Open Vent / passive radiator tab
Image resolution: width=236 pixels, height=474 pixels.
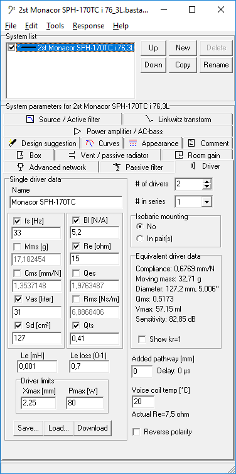(x=108, y=155)
